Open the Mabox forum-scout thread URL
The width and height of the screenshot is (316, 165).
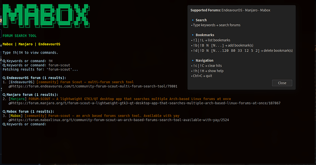click(x=120, y=120)
